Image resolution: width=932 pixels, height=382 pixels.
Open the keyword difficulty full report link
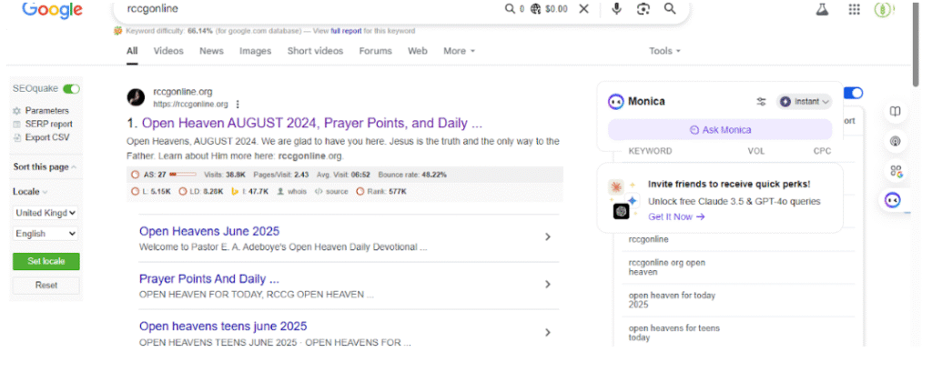point(346,31)
